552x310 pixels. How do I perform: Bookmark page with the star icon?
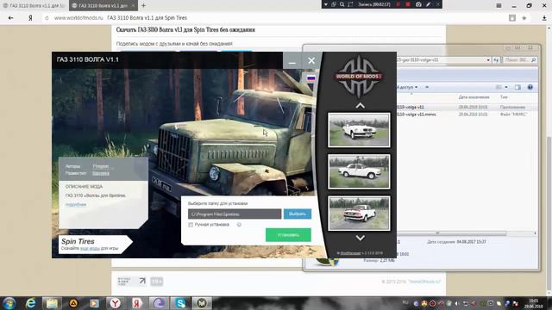(524, 18)
